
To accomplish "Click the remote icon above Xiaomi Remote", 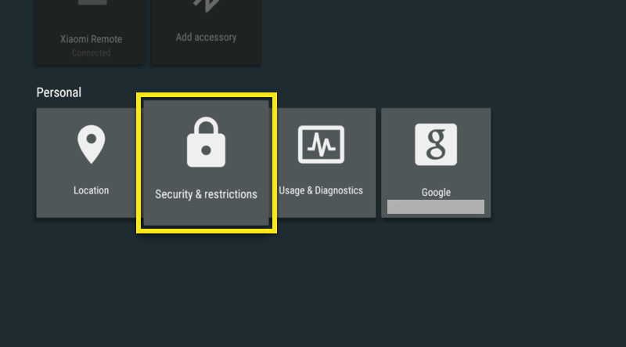I will click(92, 3).
